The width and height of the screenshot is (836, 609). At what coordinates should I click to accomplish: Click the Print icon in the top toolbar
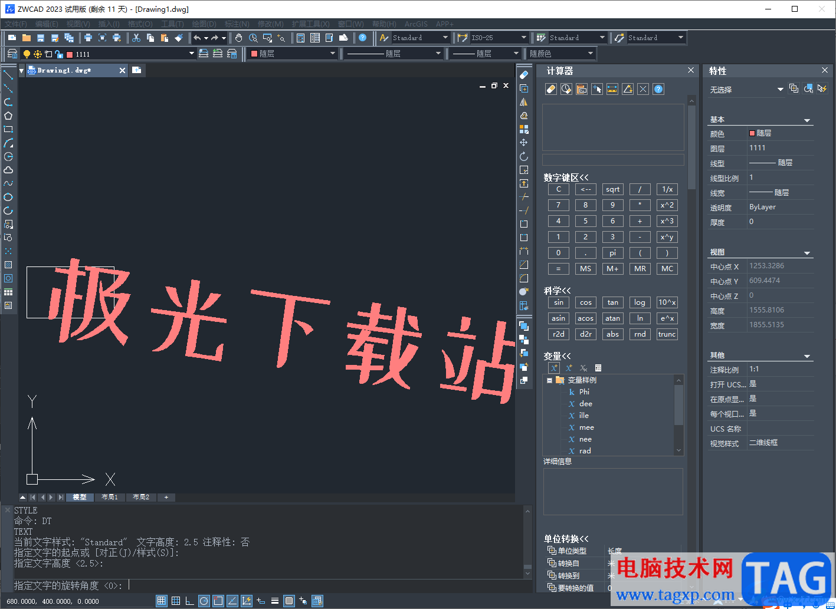point(88,38)
